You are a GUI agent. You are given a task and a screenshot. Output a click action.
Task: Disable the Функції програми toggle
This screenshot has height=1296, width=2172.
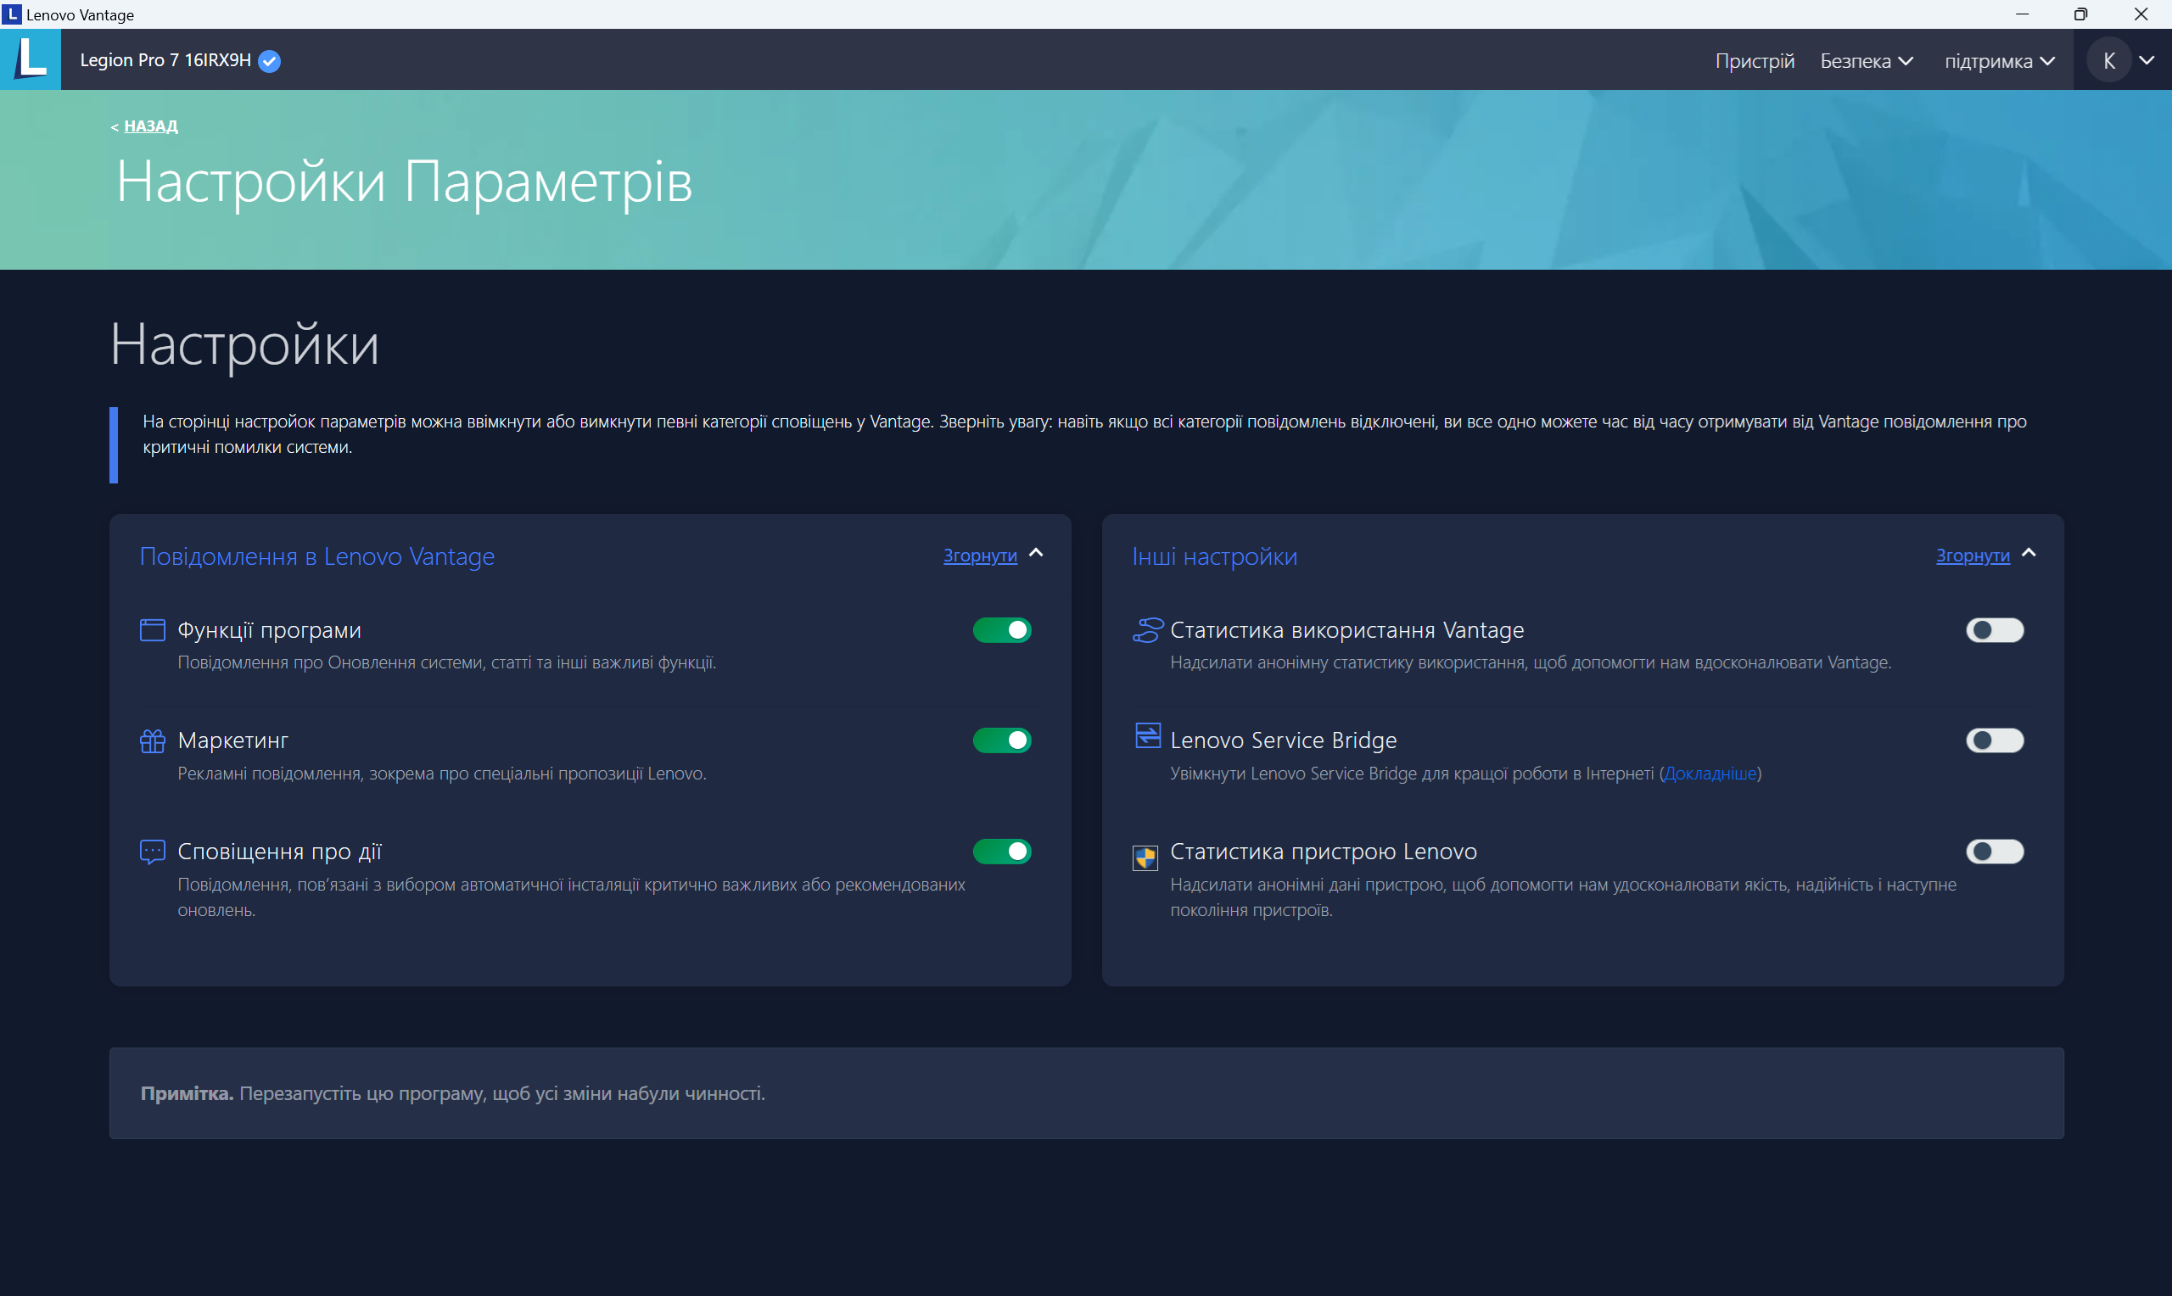[x=1002, y=629]
